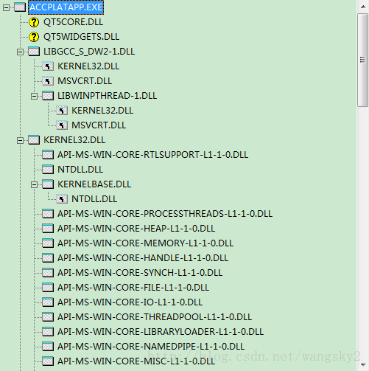369x371 pixels.
Task: Select the QT5CORE.DLL entry
Action: point(73,22)
